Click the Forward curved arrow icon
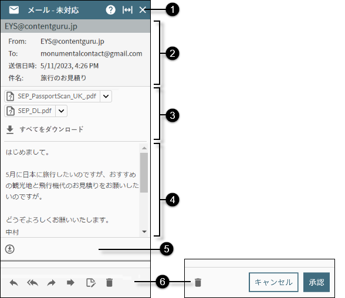 tap(52, 283)
